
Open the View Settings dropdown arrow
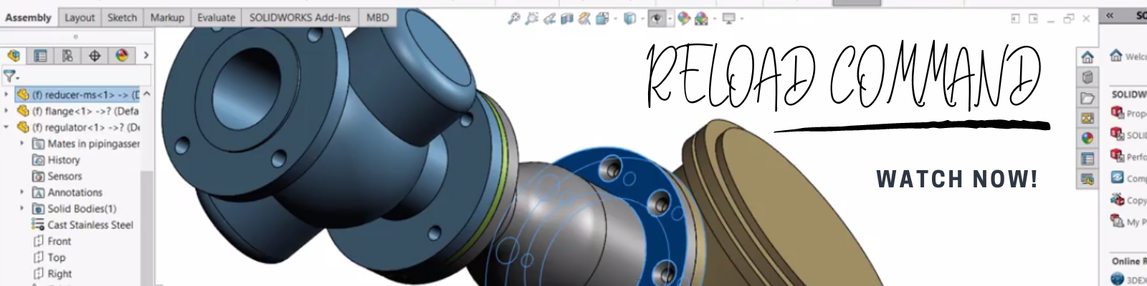[x=741, y=19]
